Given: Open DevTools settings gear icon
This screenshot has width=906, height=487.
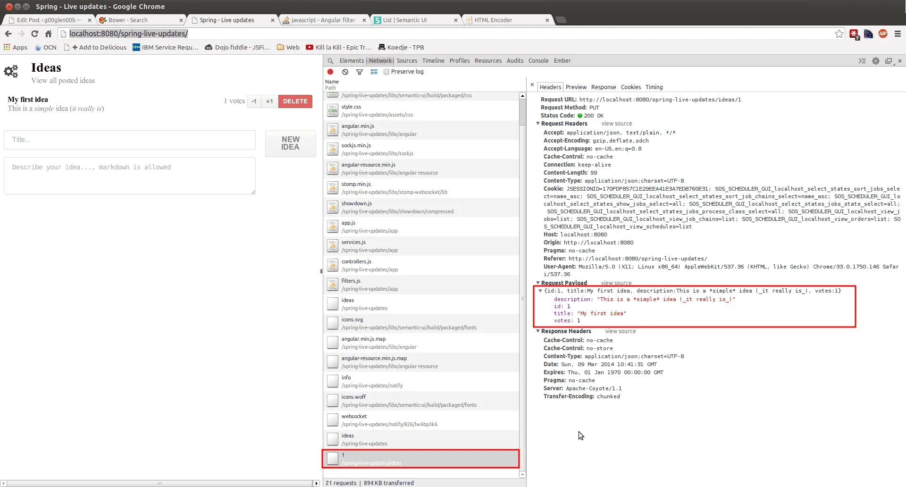Looking at the screenshot, I should 876,61.
